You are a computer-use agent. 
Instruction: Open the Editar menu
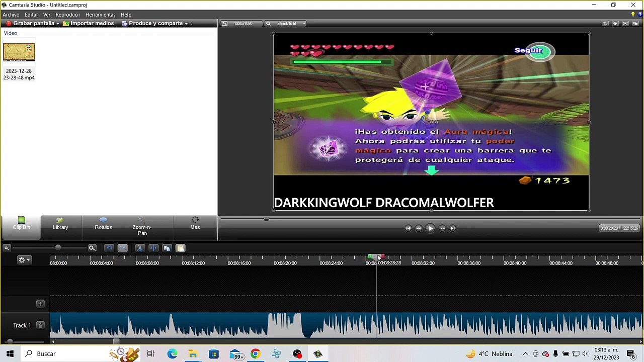tap(31, 15)
